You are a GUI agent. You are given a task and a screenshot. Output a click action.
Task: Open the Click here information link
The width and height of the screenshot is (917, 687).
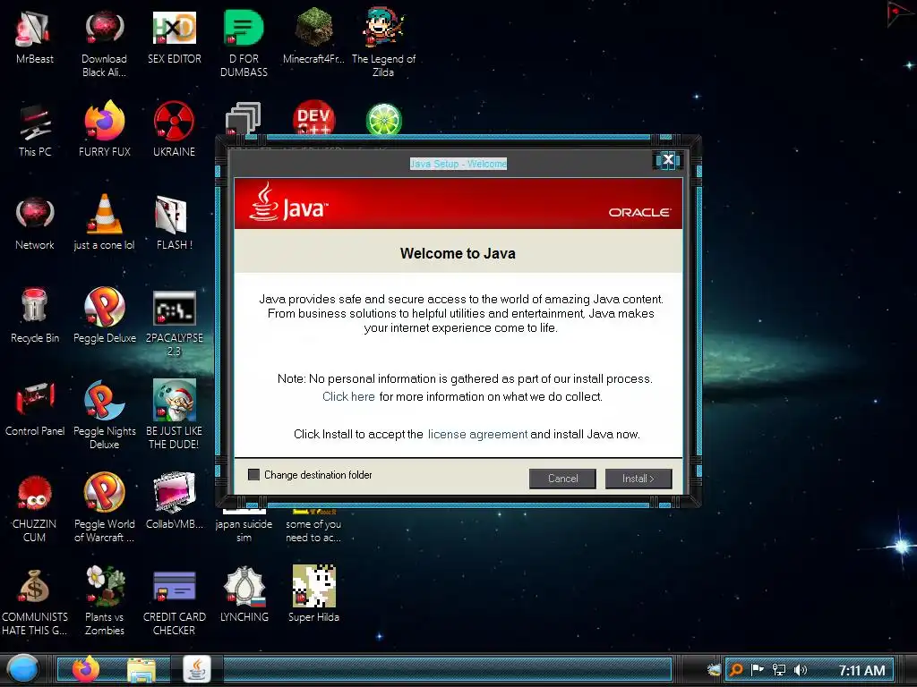pyautogui.click(x=348, y=396)
